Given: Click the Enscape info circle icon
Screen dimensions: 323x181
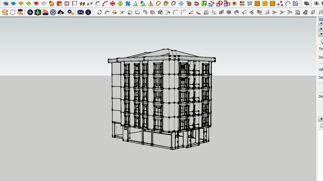Looking at the screenshot, I should pos(88,12).
